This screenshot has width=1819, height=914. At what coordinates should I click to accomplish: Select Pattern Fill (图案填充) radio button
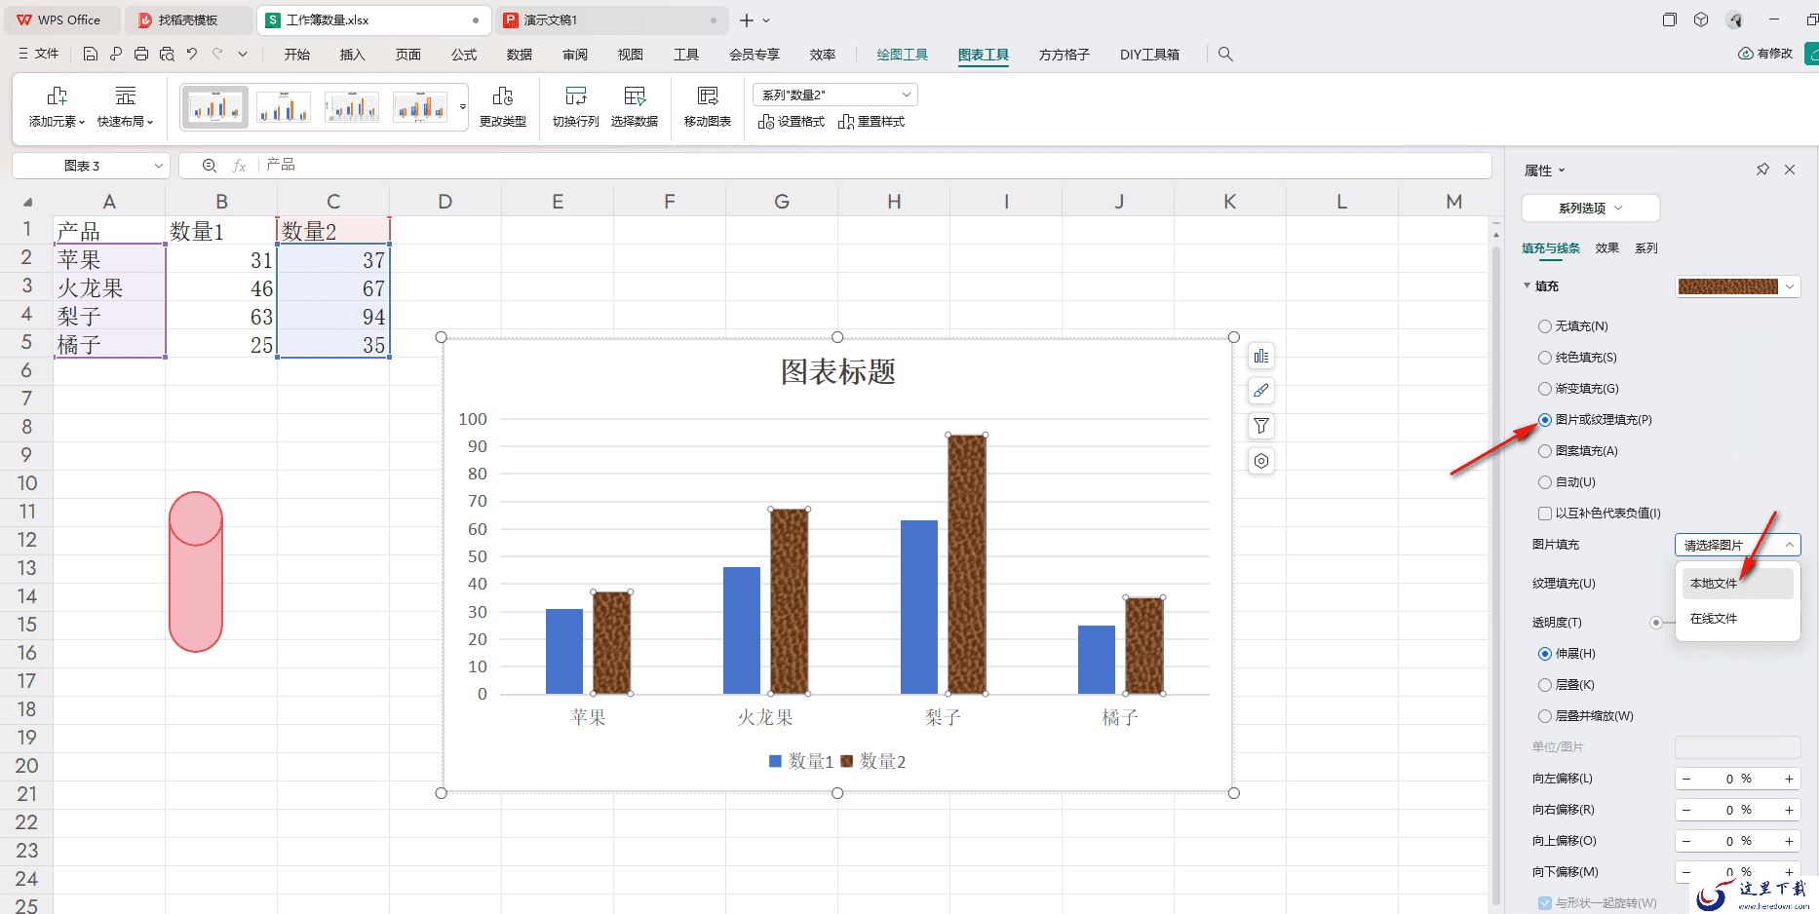1545,451
